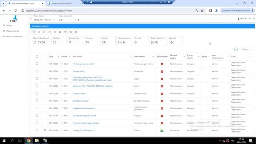Check the box for Учредительные документы row
Viewport: 256px width, 144px height.
[x=37, y=108]
